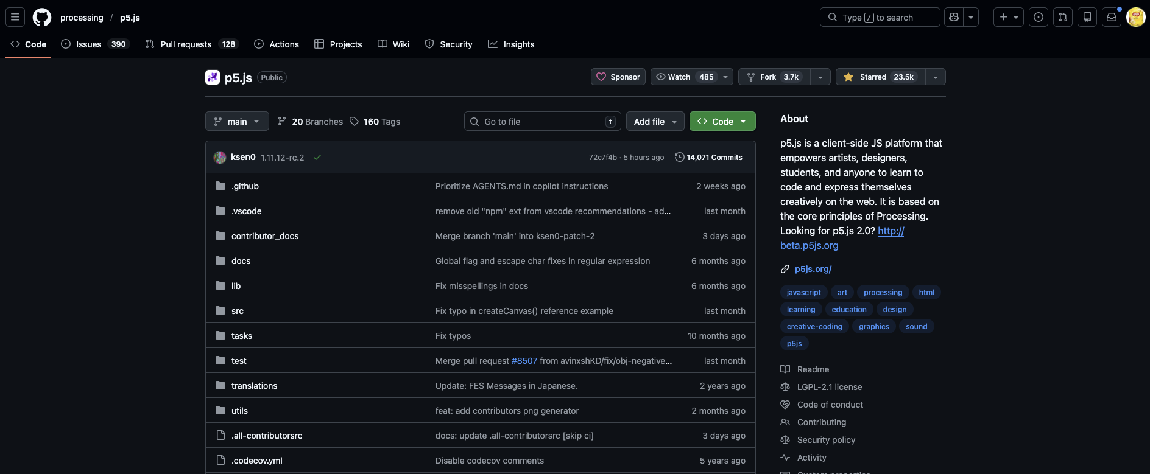
Task: Open the hamburger navigation menu
Action: coord(15,18)
